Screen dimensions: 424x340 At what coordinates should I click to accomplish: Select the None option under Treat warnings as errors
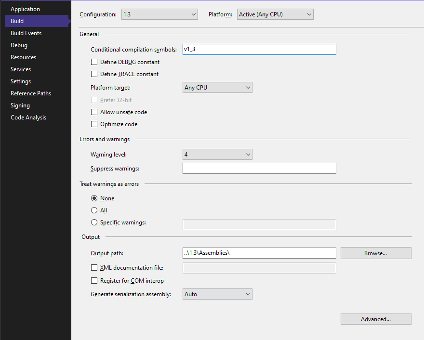[x=94, y=198]
